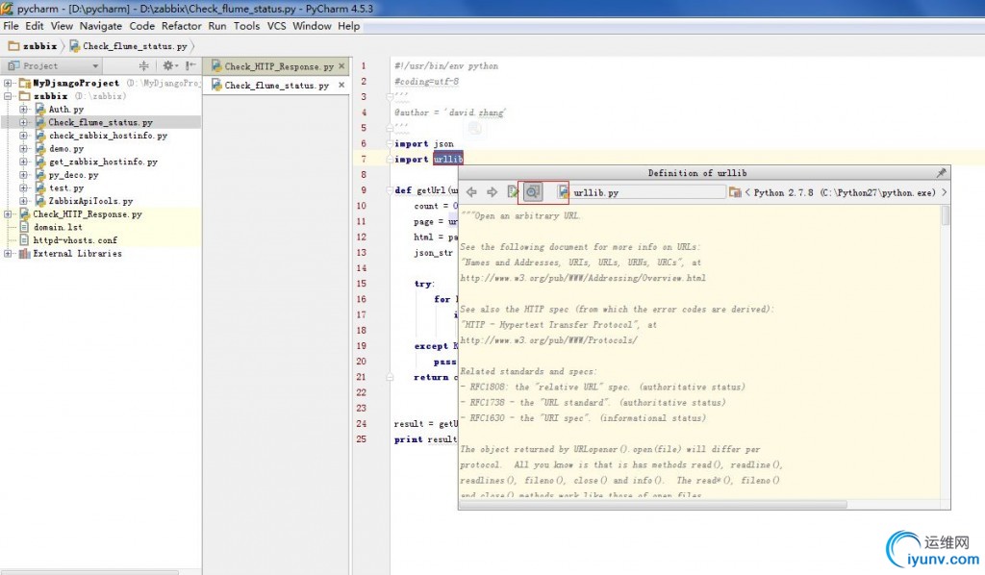The height and width of the screenshot is (575, 985).
Task: Click the fold marker on line 3 docstring
Action: pyautogui.click(x=390, y=97)
